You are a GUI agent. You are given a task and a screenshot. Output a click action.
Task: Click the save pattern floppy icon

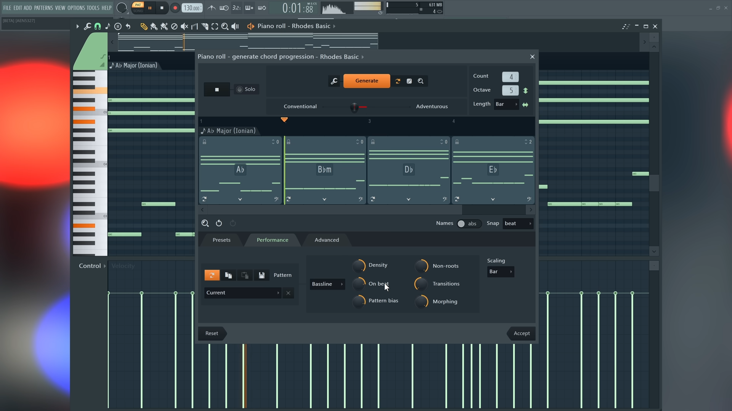[262, 275]
